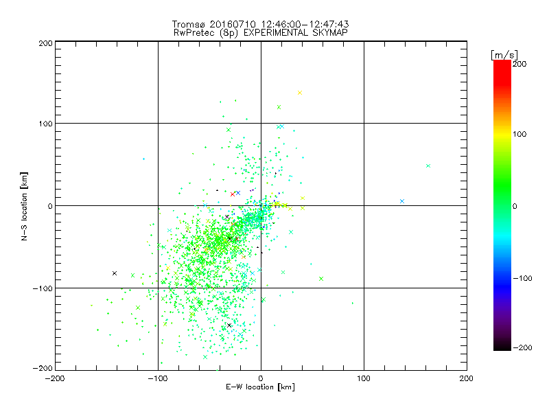Click the N-S axis tick label "100"
The image size is (549, 412).
click(45, 124)
